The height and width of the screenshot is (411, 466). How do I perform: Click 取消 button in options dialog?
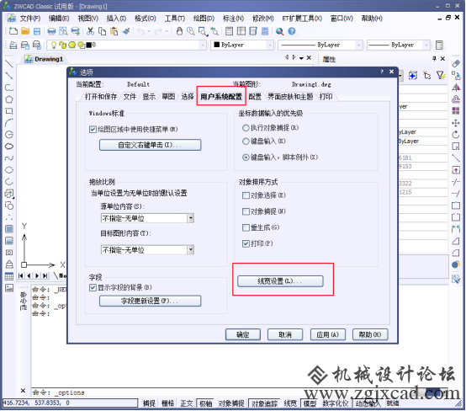pyautogui.click(x=285, y=334)
